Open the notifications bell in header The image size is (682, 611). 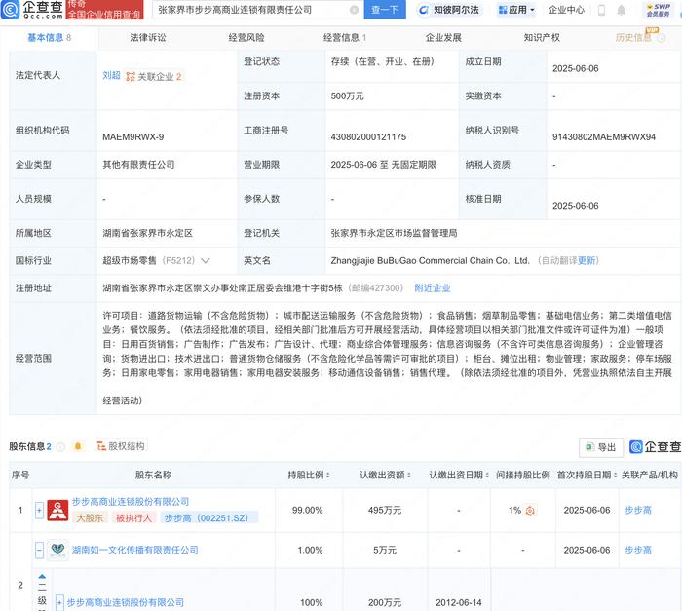coord(622,10)
